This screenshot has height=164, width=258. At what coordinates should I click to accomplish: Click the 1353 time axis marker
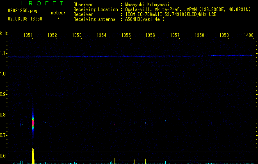77,35
